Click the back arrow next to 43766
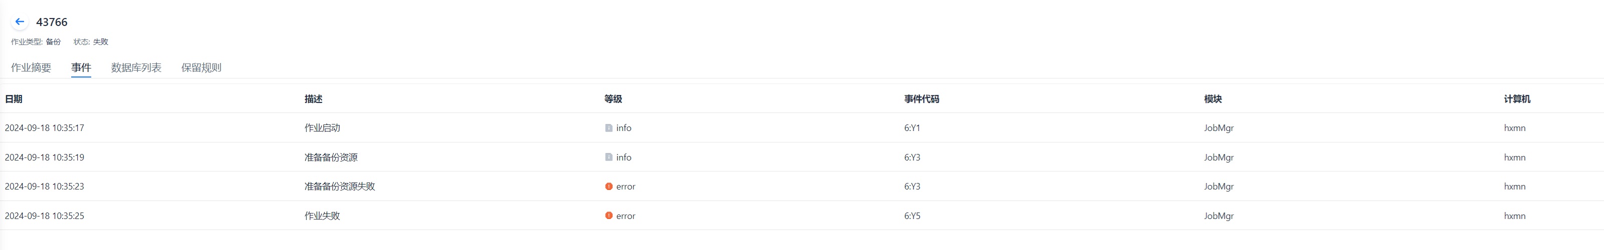The width and height of the screenshot is (1604, 250). [20, 22]
